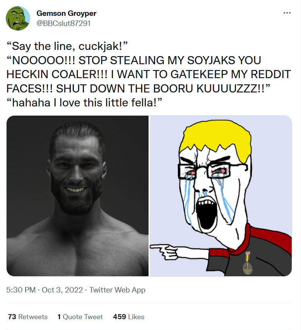301x330 pixels.
Task: View the 73 Retweets list
Action: click(27, 317)
